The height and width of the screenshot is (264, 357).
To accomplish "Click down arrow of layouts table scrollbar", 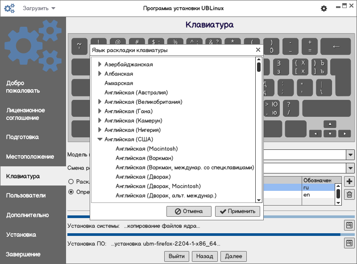I will click(338, 202).
